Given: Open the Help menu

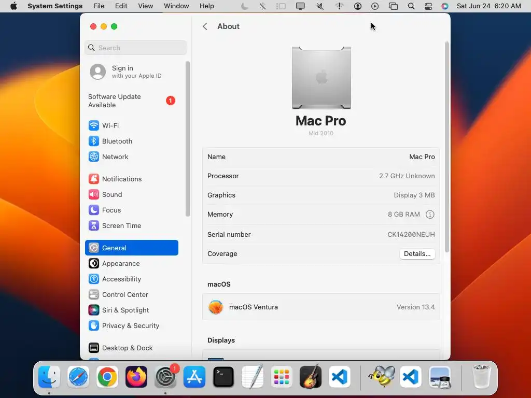Looking at the screenshot, I should pyautogui.click(x=206, y=6).
